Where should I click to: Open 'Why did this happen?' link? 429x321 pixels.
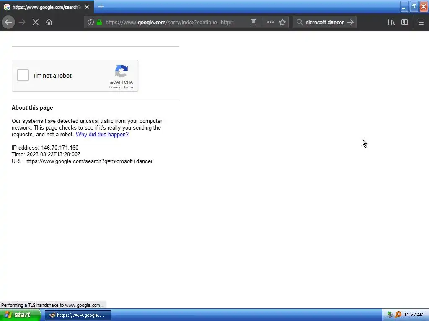[x=102, y=134]
